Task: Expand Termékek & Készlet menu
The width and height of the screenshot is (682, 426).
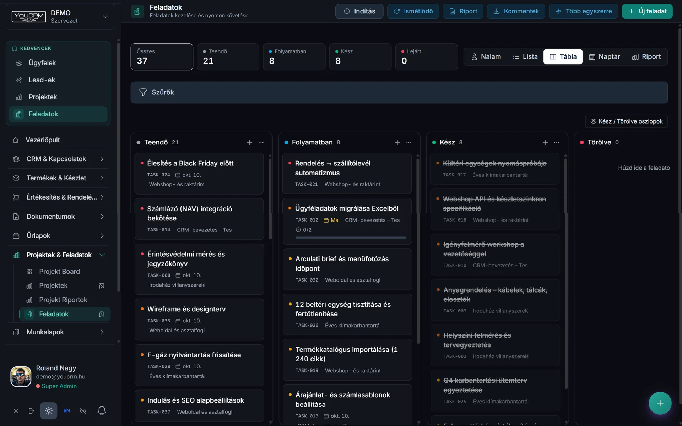Action: (x=59, y=178)
